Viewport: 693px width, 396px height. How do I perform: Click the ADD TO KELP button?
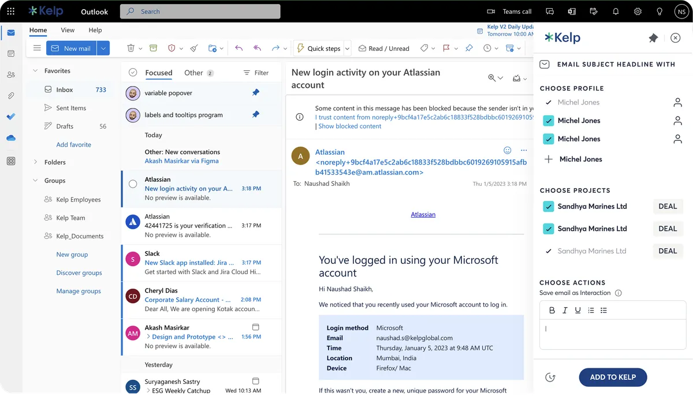coord(613,377)
